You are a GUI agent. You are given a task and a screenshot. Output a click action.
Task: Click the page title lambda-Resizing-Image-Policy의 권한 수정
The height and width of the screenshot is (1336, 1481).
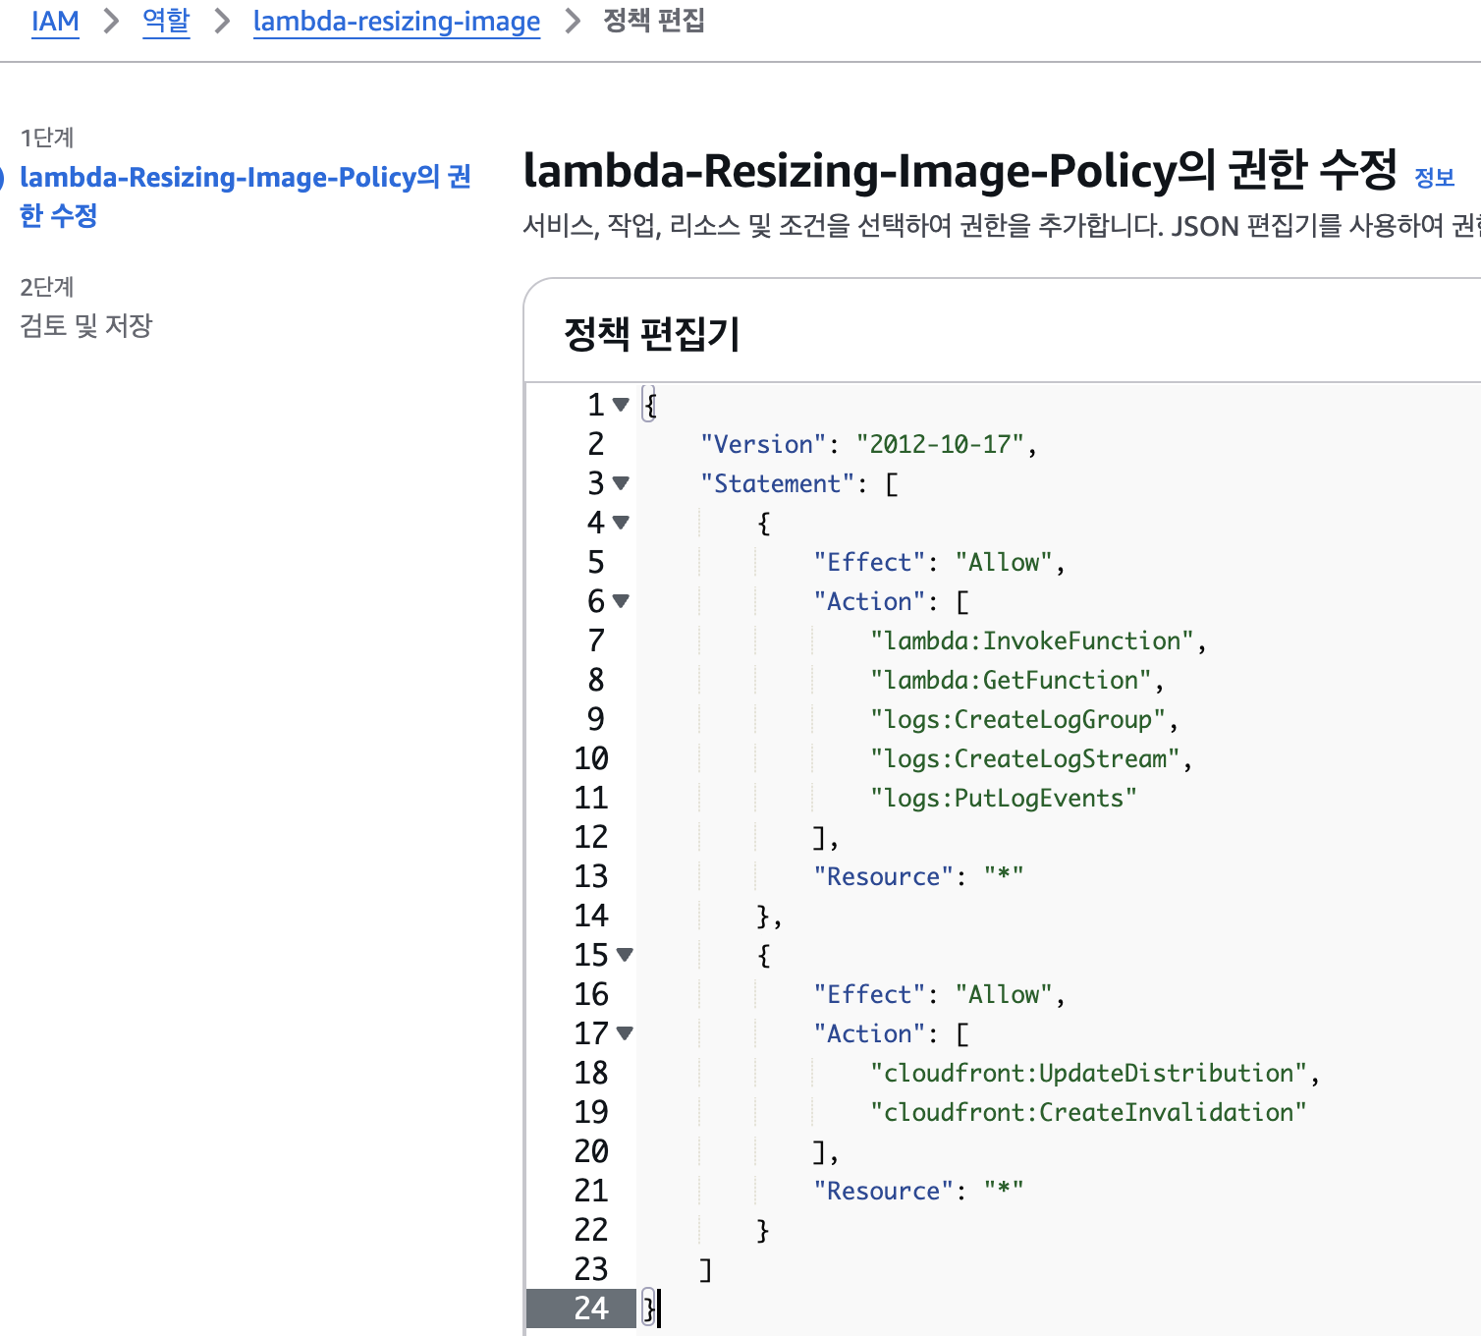pos(960,170)
